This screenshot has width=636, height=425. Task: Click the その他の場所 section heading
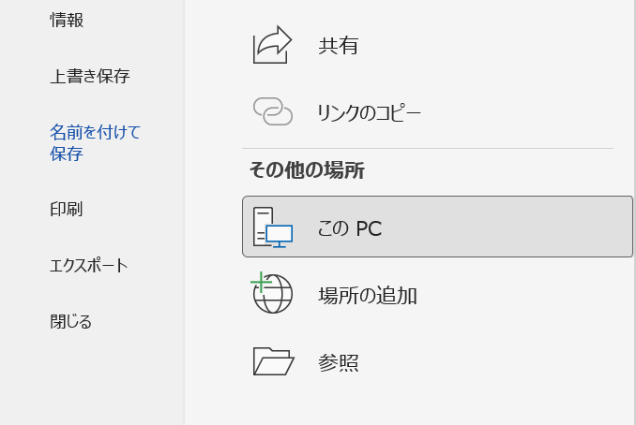pos(306,170)
